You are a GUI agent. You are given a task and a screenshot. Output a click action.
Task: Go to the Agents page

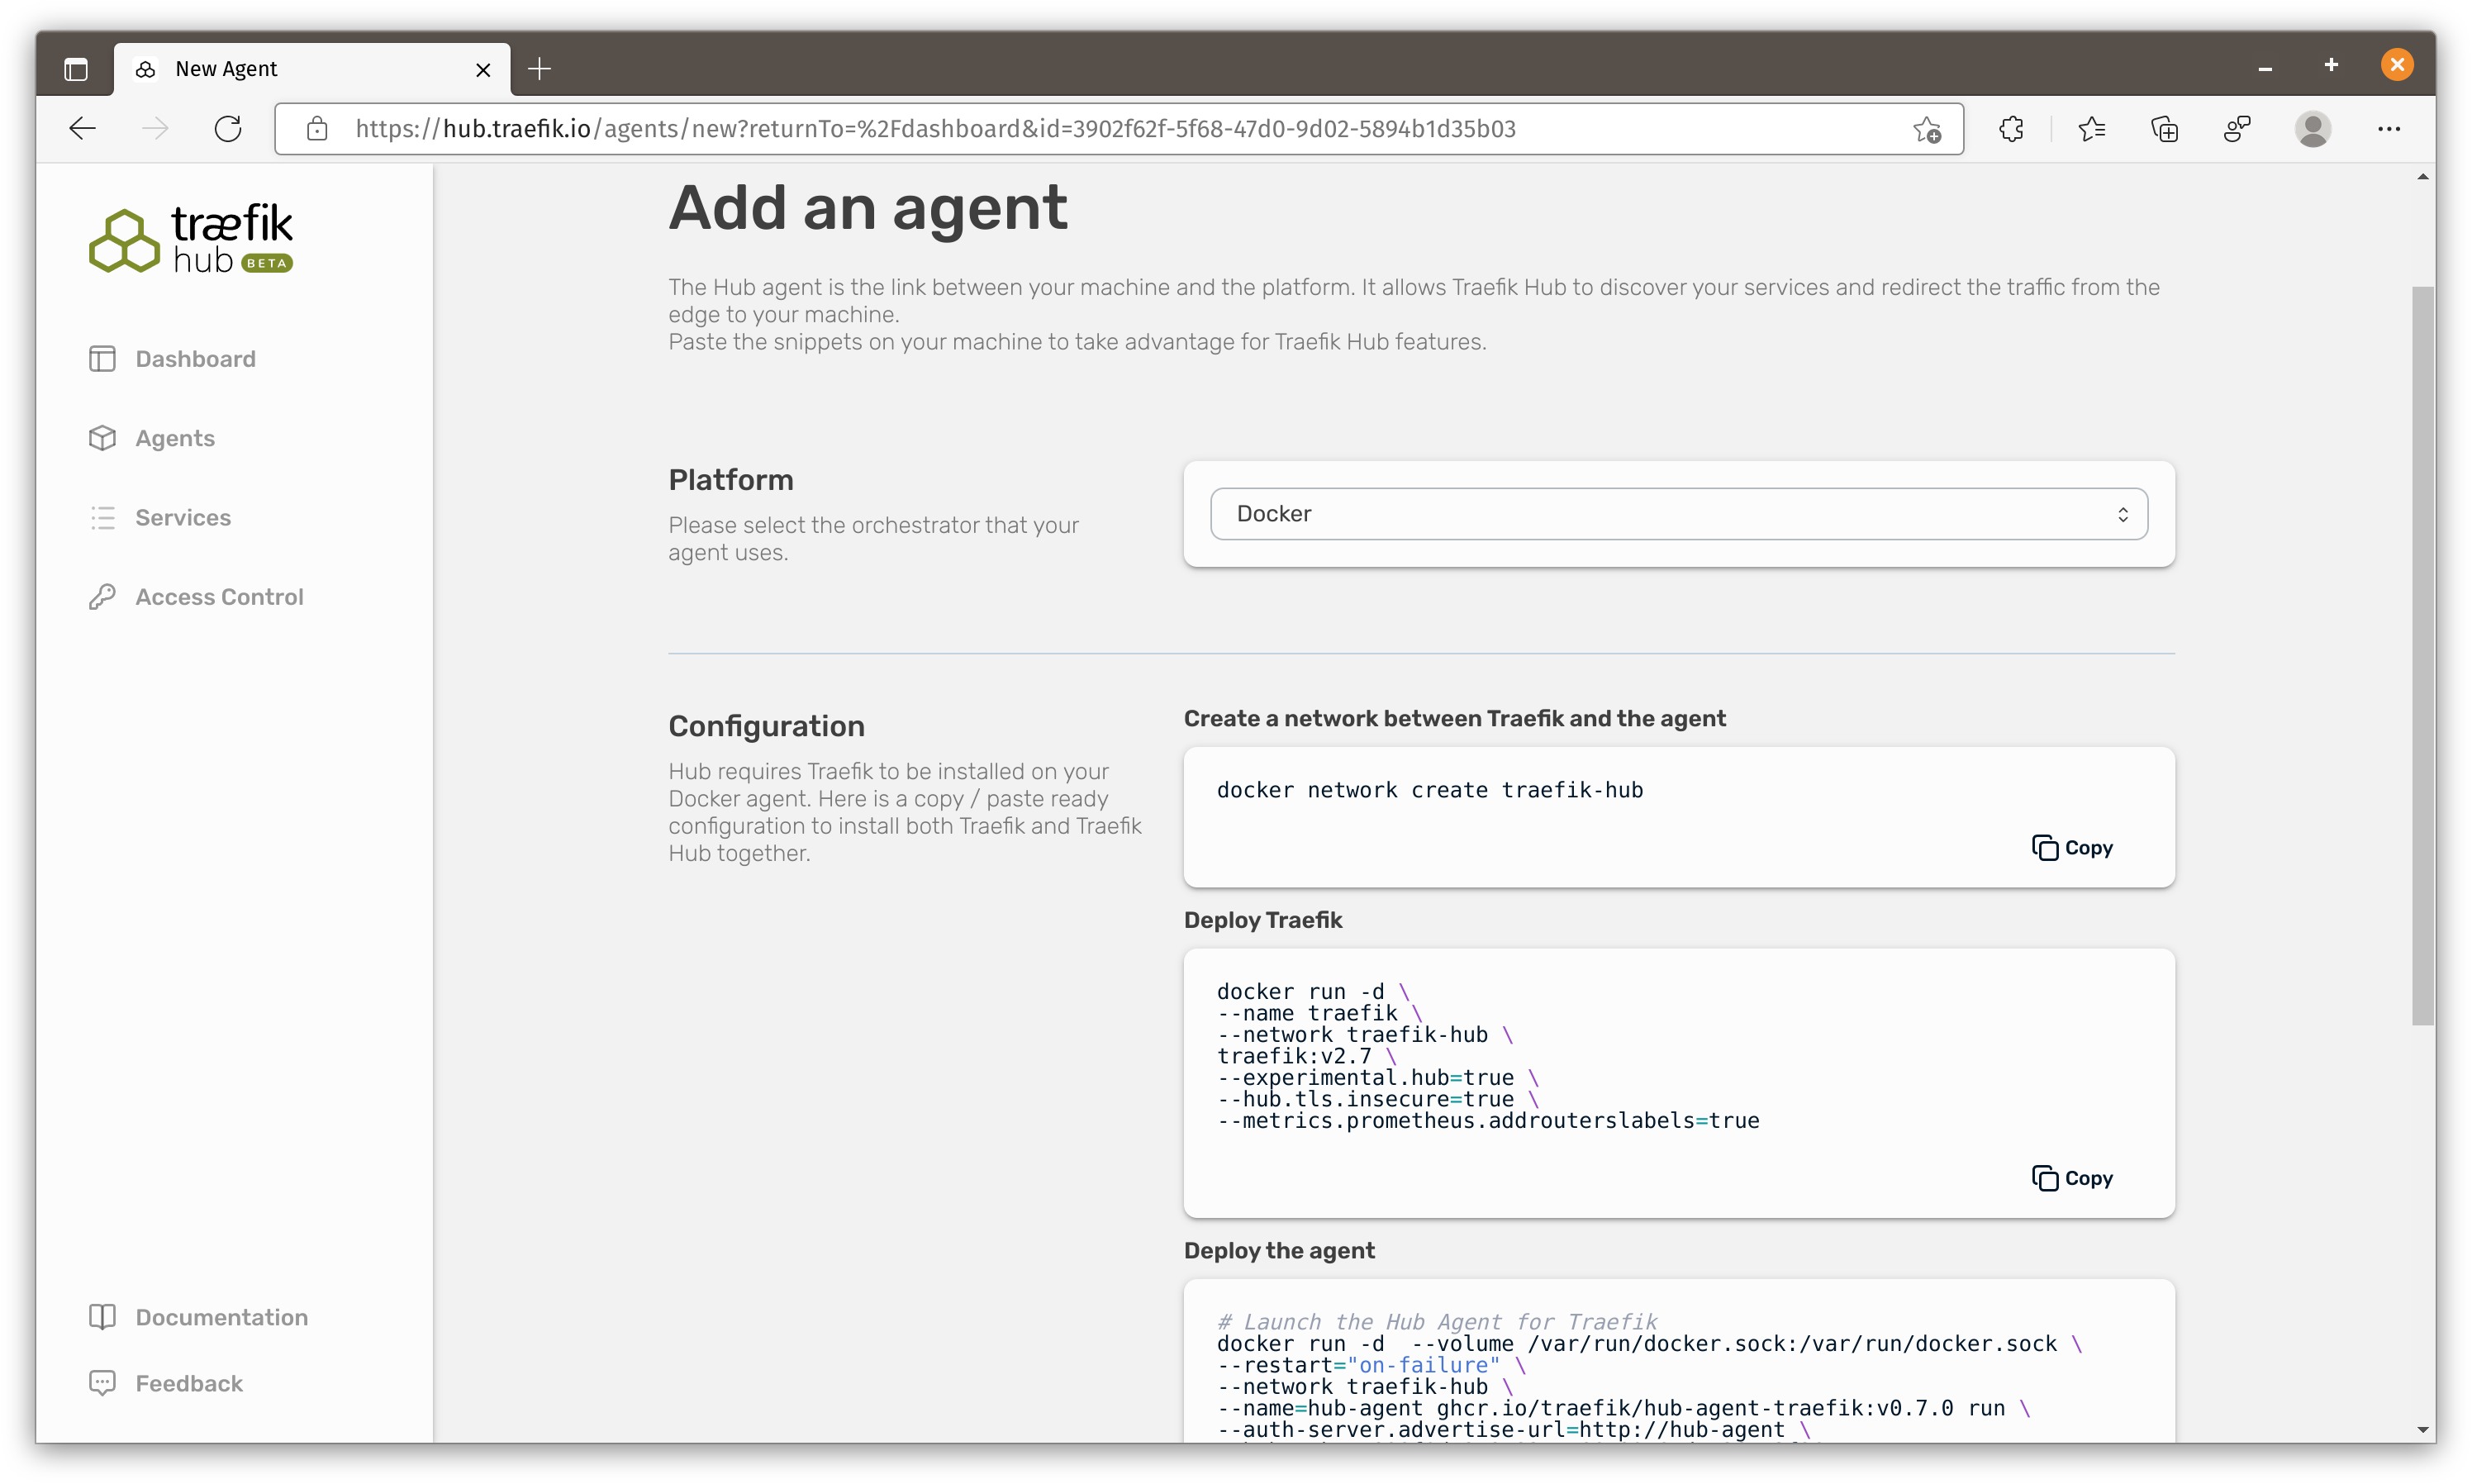(175, 438)
